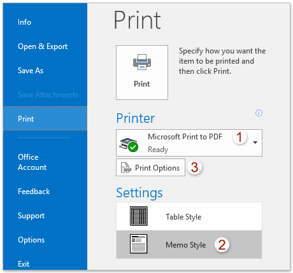The height and width of the screenshot is (273, 293).
Task: Select the Print sidebar entry
Action: pos(45,118)
